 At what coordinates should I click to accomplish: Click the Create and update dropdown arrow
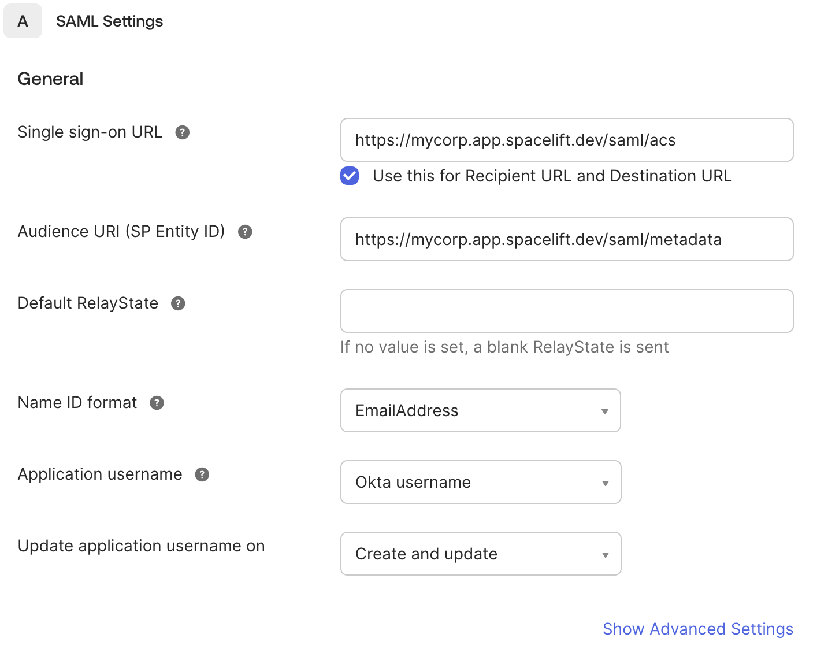pos(604,554)
